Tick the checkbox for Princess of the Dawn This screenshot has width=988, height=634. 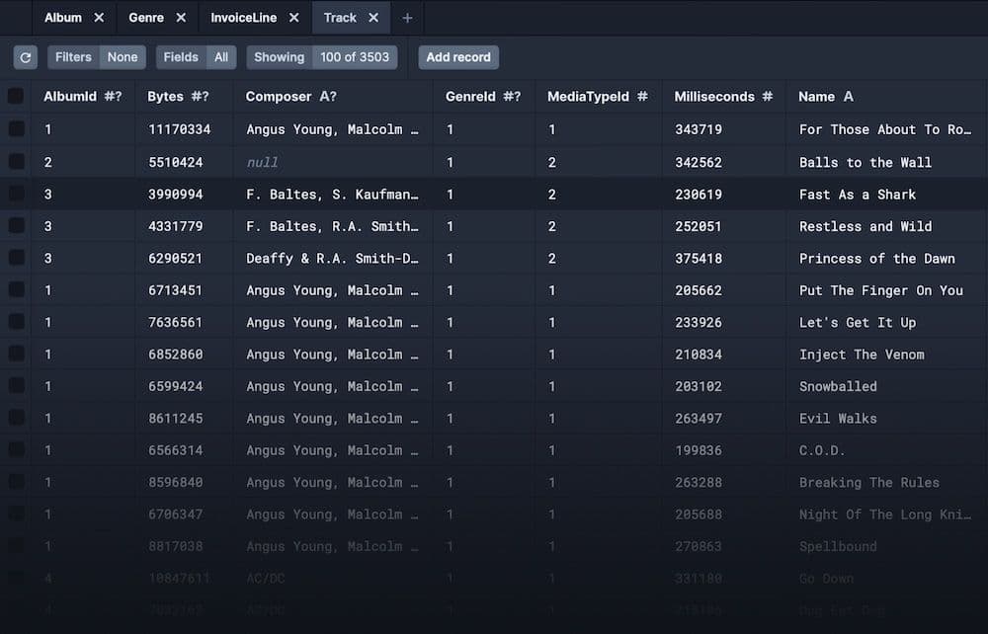(x=16, y=258)
